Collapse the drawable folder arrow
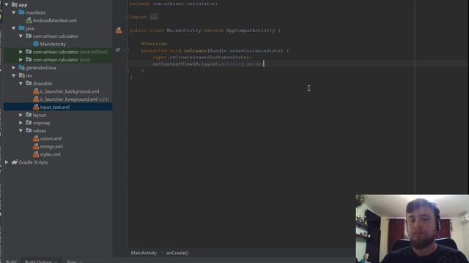Viewport: 469px width, 263px height. [21, 83]
